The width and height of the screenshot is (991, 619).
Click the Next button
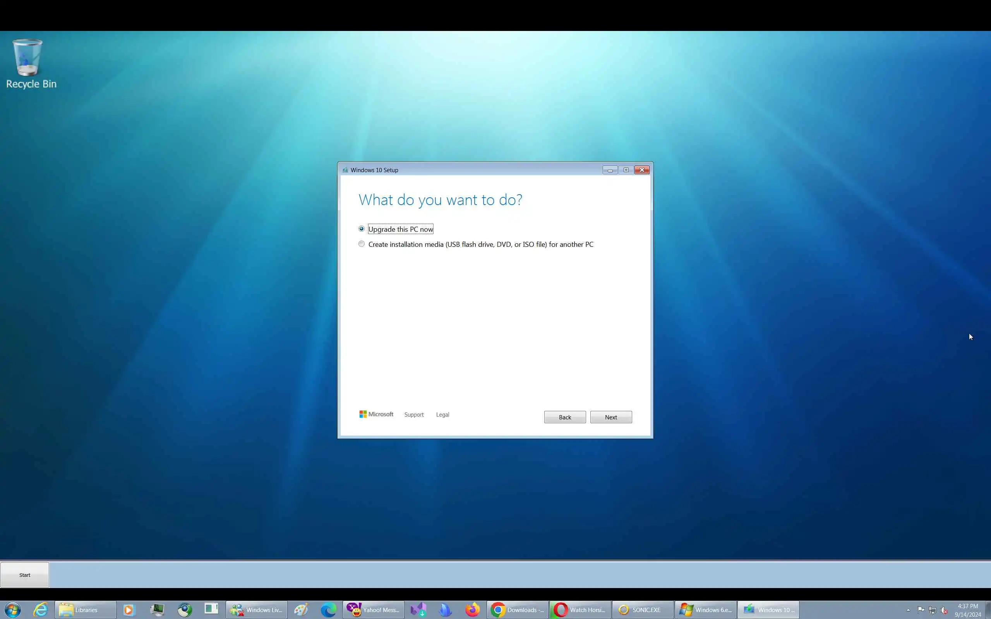tap(610, 417)
